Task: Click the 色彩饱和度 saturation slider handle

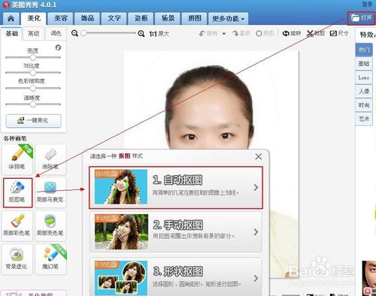Action: pos(33,89)
